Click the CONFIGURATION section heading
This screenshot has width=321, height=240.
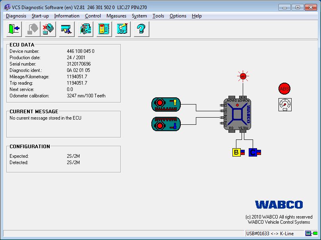(30, 146)
